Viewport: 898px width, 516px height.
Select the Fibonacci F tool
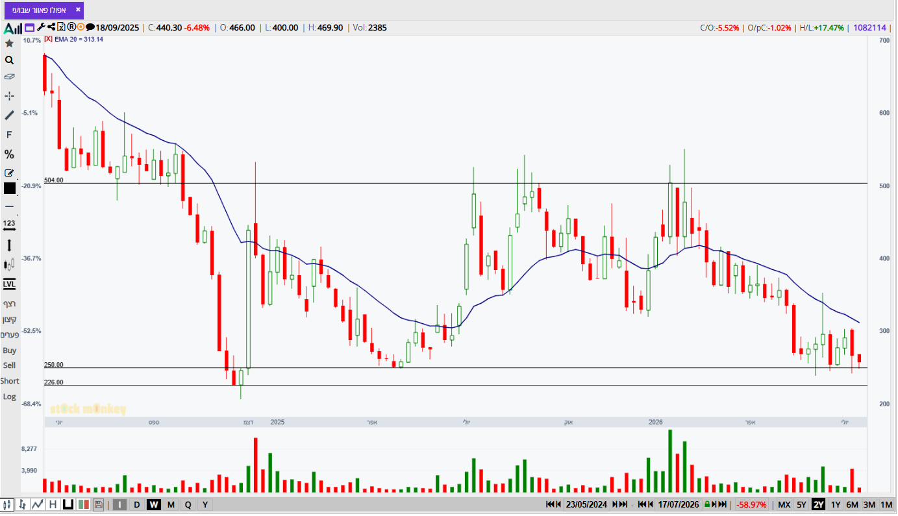click(9, 135)
